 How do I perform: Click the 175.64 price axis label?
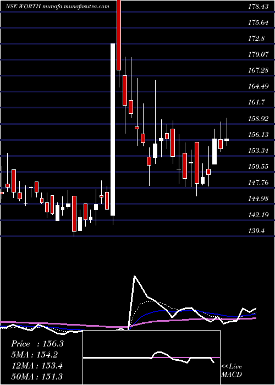tap(258, 23)
